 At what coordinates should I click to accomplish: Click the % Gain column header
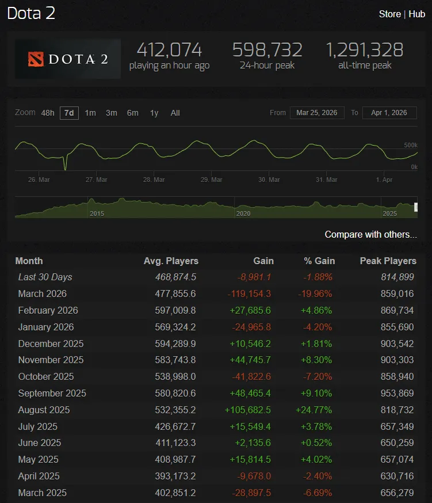[319, 261]
